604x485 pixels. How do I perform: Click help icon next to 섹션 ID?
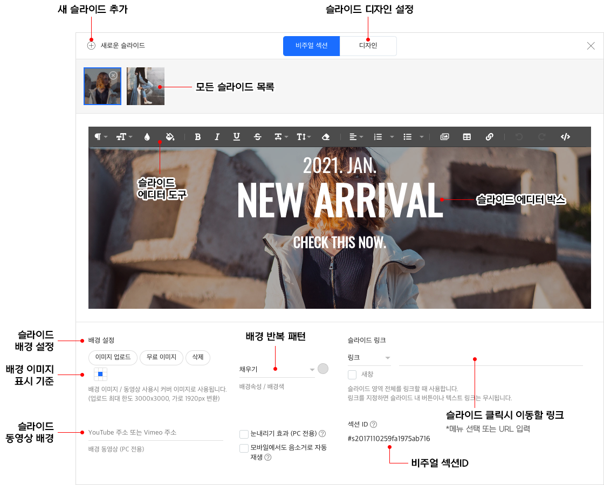pos(373,424)
